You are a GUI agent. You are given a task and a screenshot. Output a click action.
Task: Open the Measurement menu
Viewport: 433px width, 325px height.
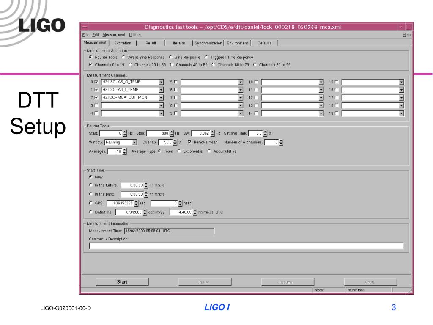[114, 35]
